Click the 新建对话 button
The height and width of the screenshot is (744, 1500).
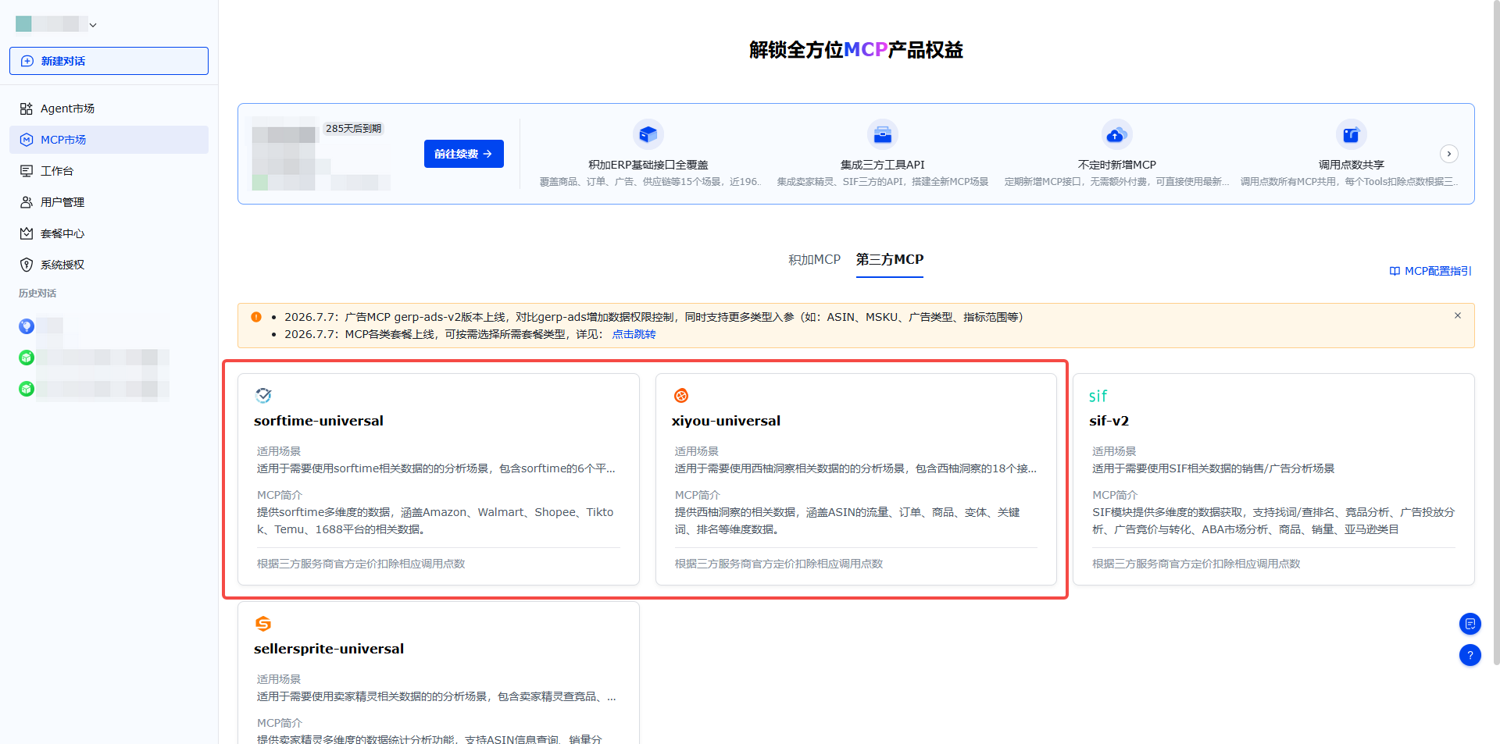click(109, 61)
